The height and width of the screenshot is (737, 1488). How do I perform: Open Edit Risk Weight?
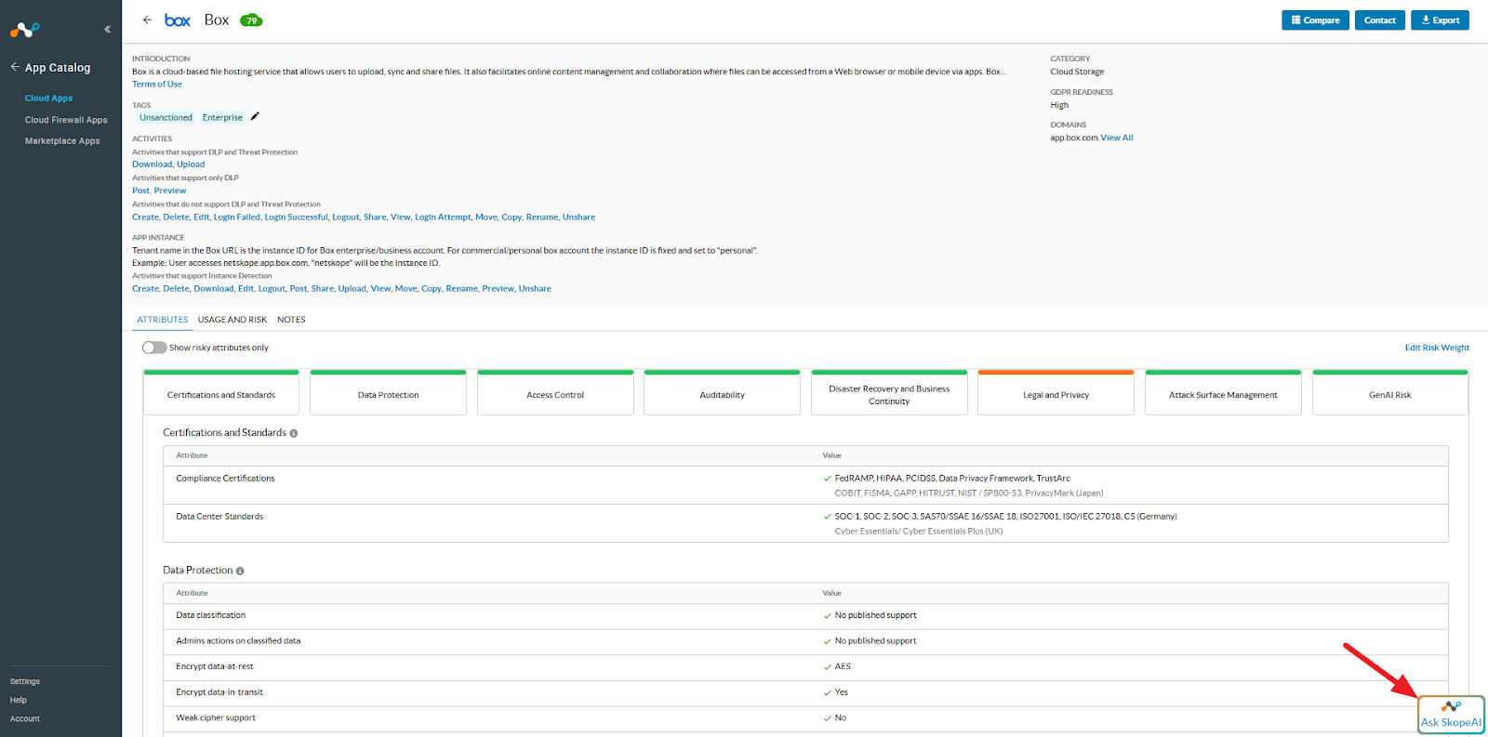coord(1437,348)
